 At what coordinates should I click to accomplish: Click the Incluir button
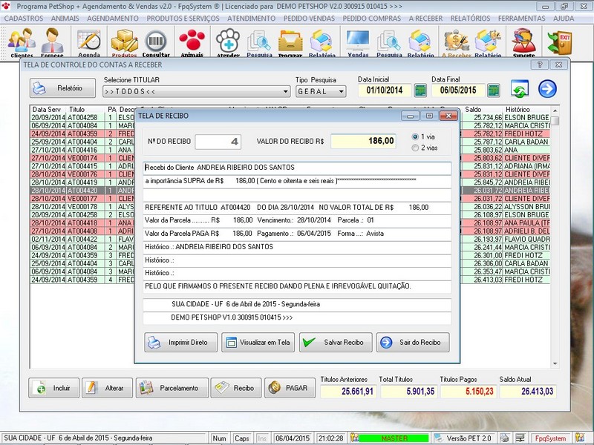click(x=53, y=388)
